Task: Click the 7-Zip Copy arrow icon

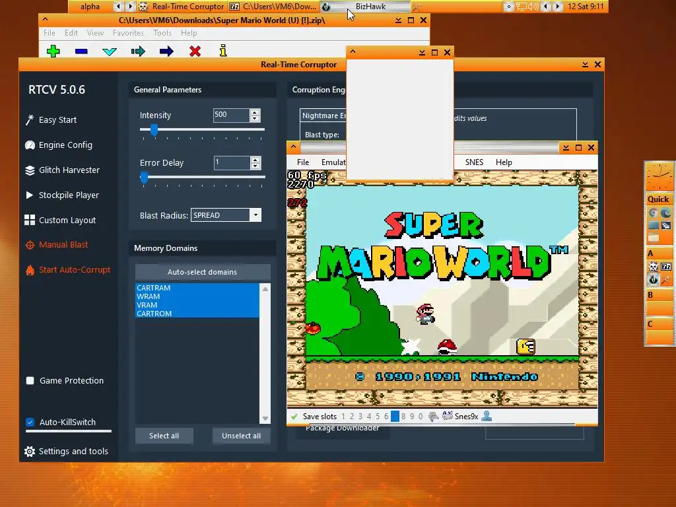Action: coord(138,51)
